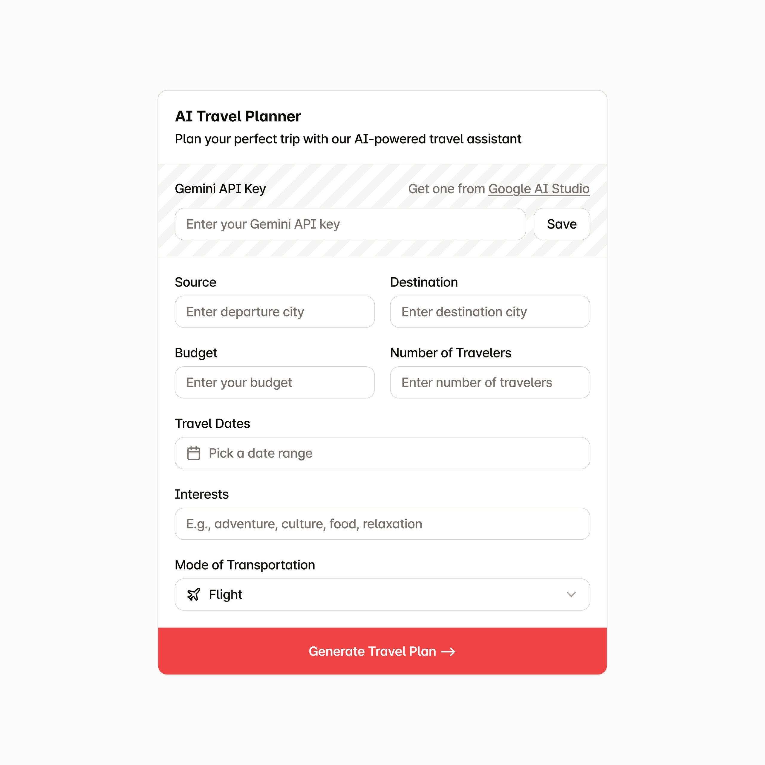Select the budget input box

[274, 382]
